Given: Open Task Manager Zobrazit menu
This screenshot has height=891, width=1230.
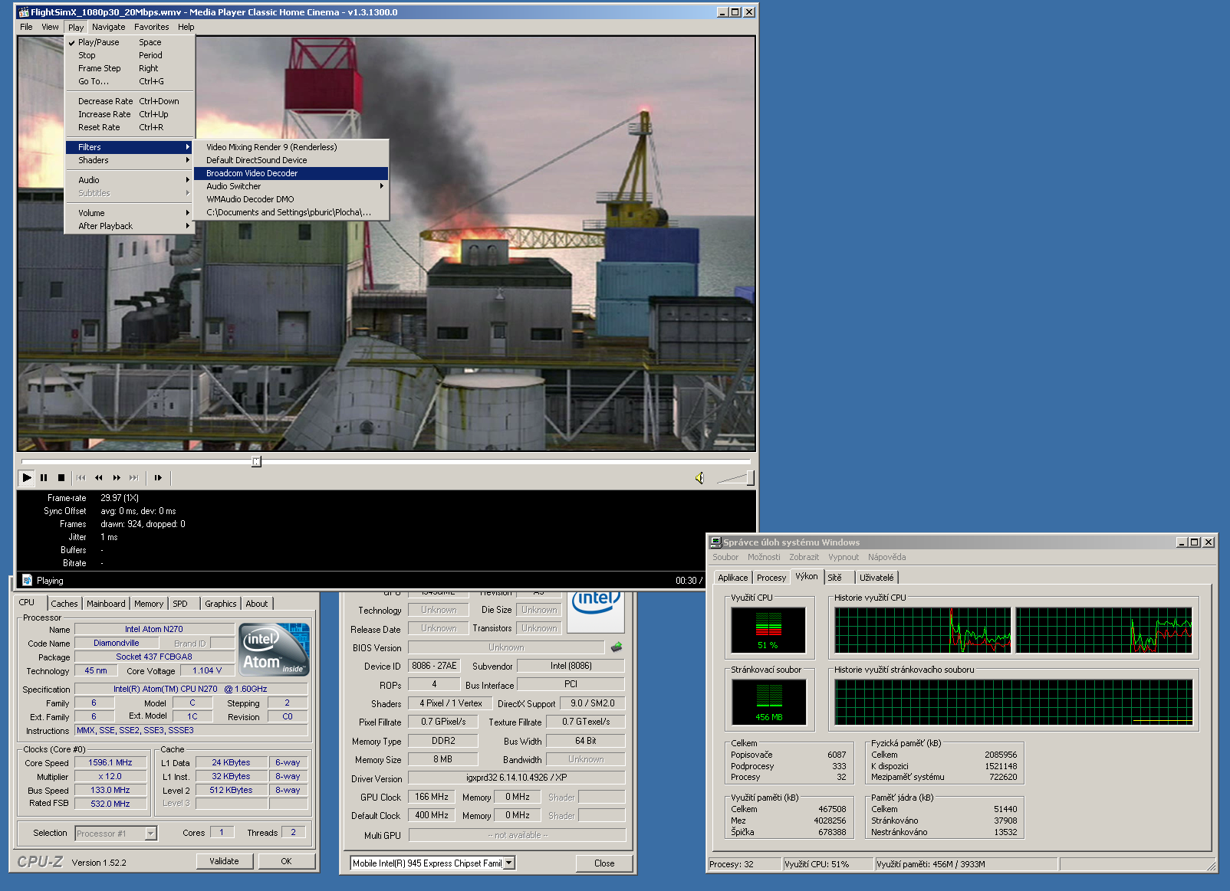Looking at the screenshot, I should (x=804, y=557).
